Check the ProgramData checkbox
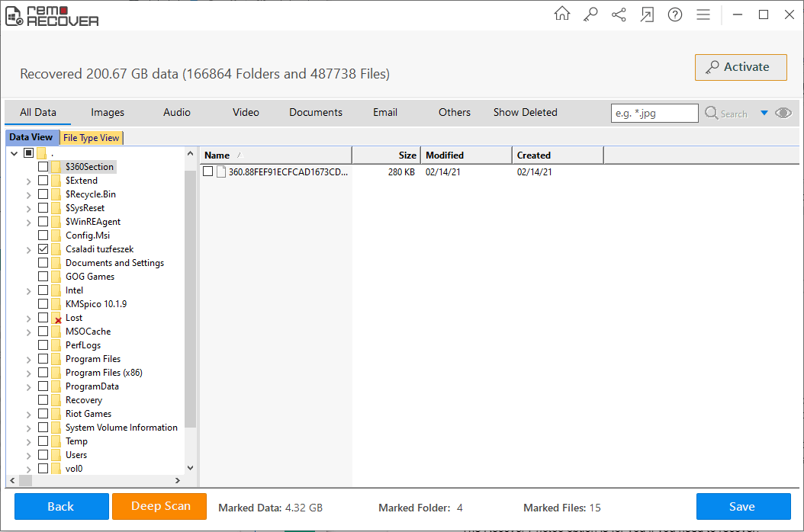Screen dimensions: 804x532 tap(43, 386)
